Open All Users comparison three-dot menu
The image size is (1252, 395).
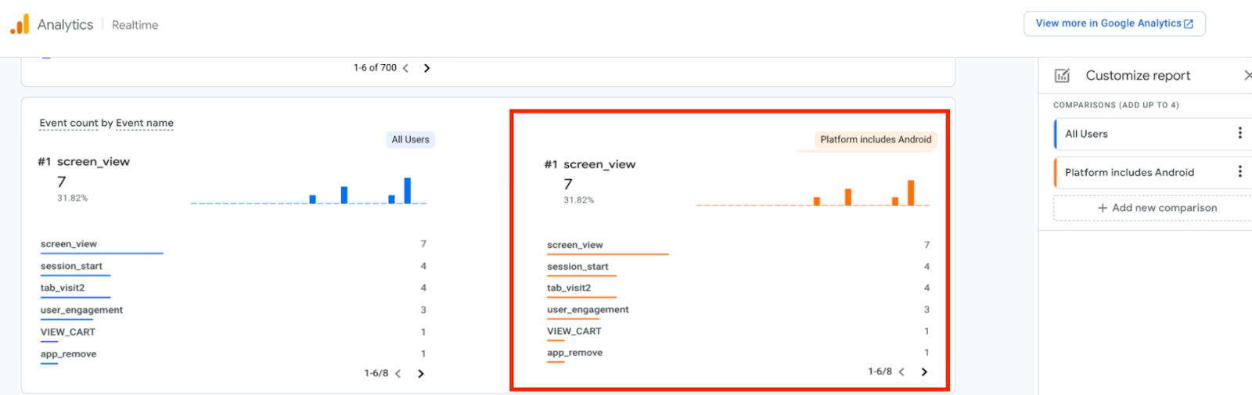point(1239,134)
